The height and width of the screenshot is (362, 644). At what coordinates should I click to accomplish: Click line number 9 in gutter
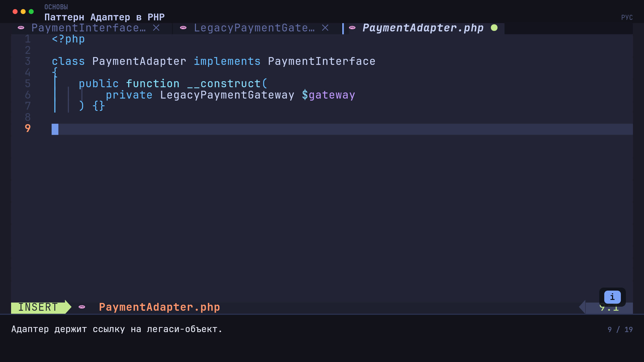pos(28,128)
